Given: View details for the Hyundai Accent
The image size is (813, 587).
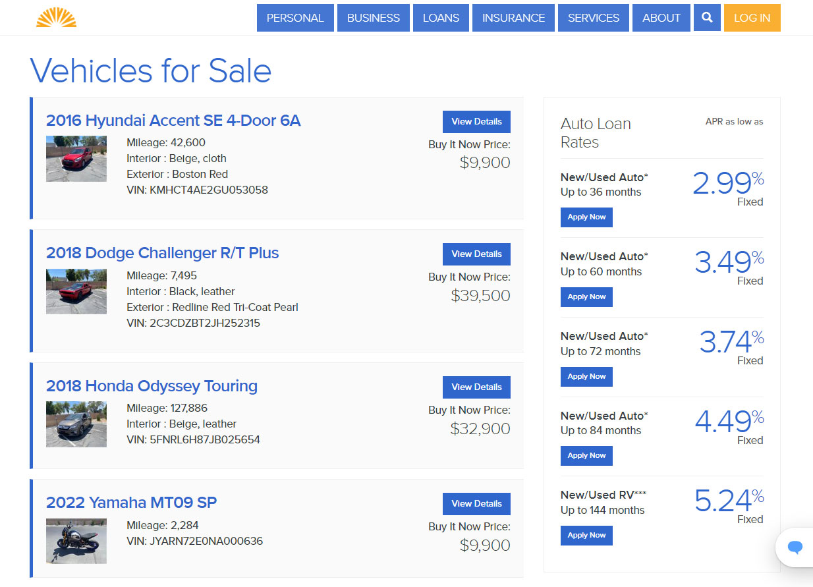Looking at the screenshot, I should click(x=476, y=122).
